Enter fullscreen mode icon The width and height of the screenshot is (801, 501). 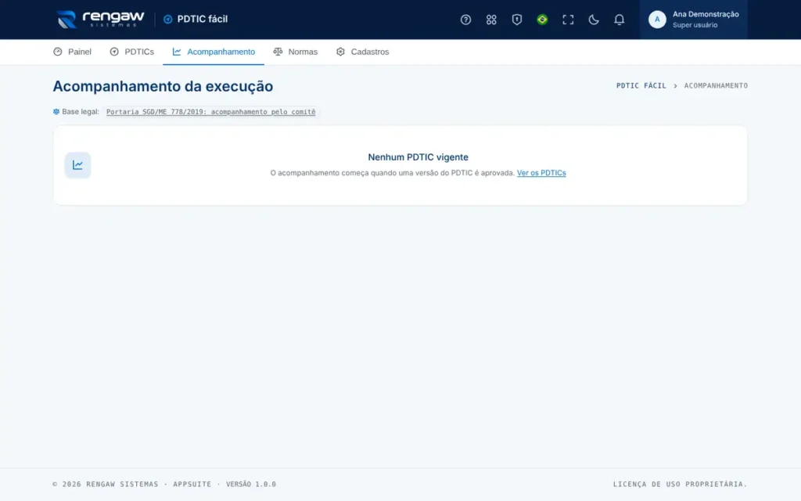click(568, 20)
